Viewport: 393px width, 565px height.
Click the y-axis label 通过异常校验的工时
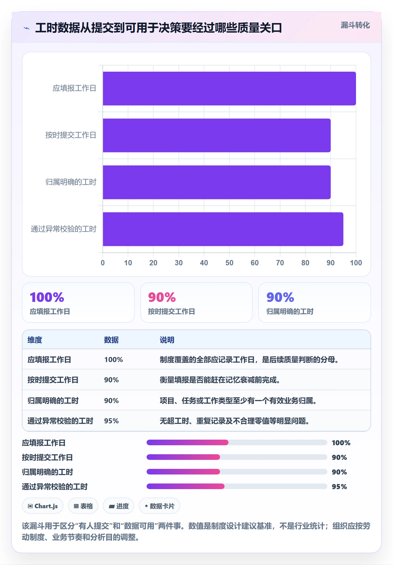64,229
